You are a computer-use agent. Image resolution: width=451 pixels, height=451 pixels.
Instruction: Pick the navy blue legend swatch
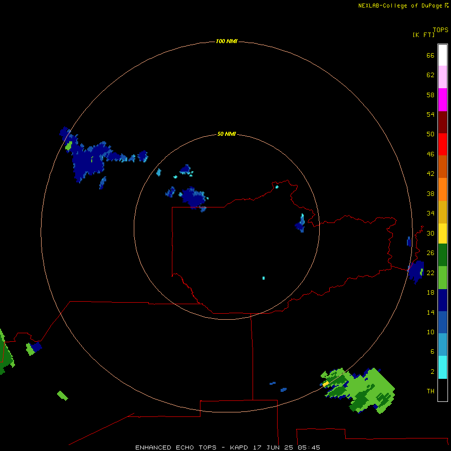[x=442, y=300]
